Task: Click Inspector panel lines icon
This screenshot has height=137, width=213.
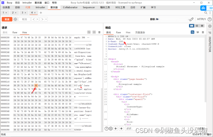Action: (210, 33)
